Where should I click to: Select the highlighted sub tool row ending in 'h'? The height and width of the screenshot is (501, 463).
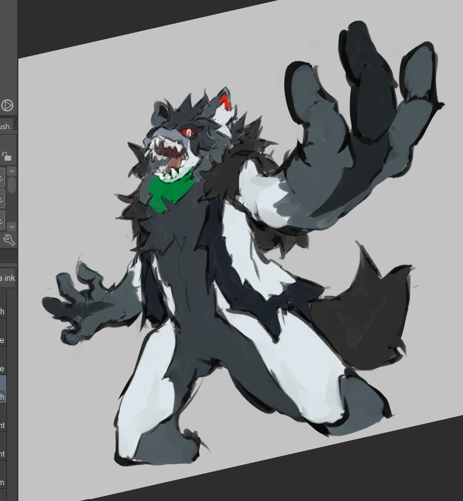click(3, 389)
